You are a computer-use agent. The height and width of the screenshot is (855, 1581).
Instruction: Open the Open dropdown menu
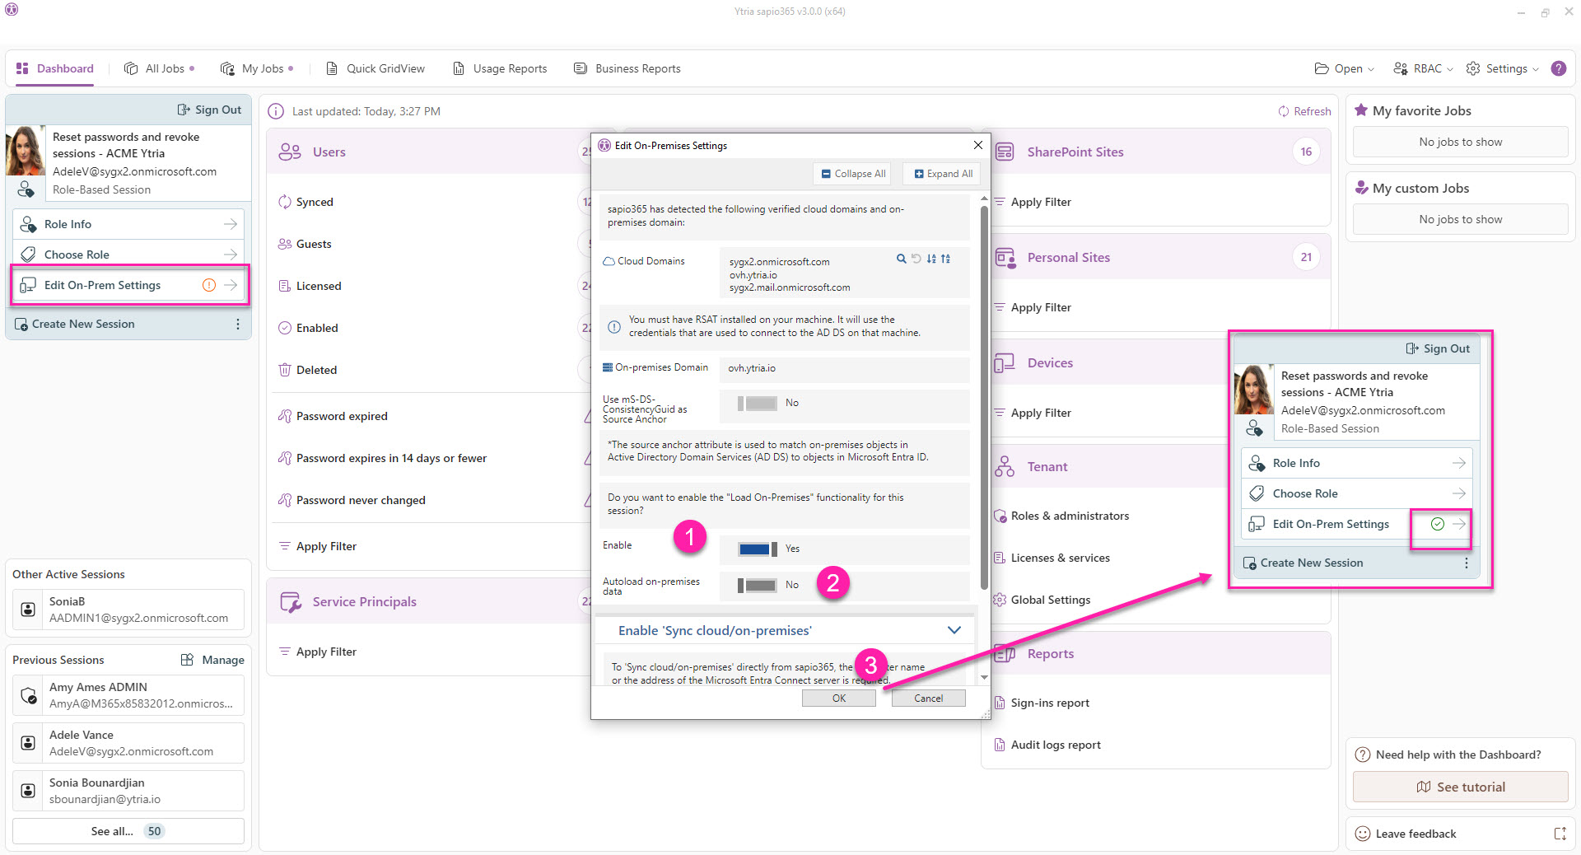[1344, 68]
